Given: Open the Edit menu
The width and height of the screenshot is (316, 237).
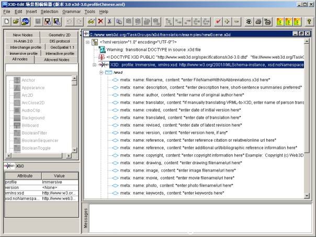Looking at the screenshot, I should coord(18,12).
